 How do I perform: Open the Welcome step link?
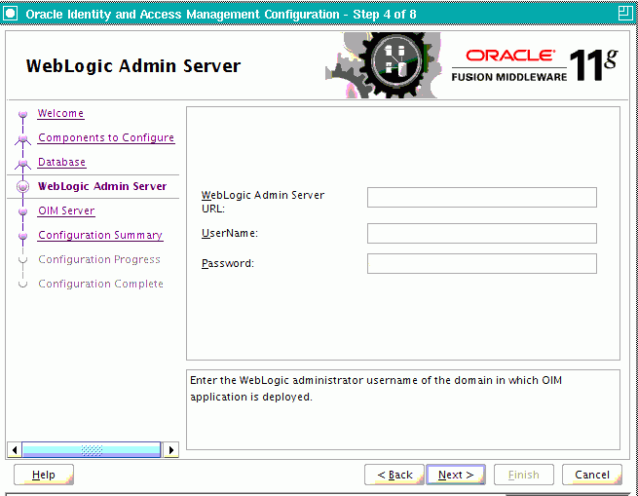60,113
